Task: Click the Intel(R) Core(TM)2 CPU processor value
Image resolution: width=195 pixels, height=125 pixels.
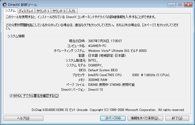Action: click(129, 75)
